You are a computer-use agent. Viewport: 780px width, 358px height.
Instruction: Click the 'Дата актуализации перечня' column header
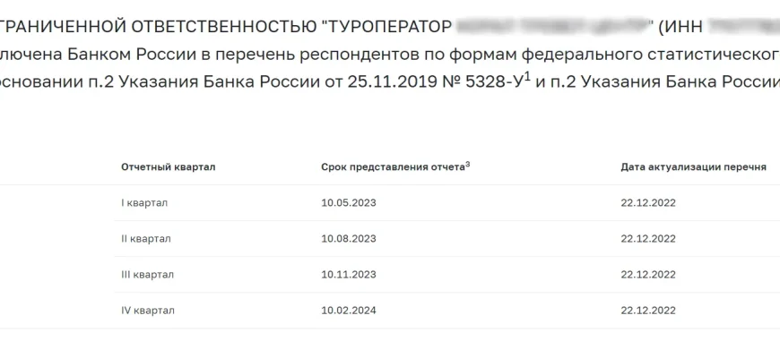click(693, 167)
